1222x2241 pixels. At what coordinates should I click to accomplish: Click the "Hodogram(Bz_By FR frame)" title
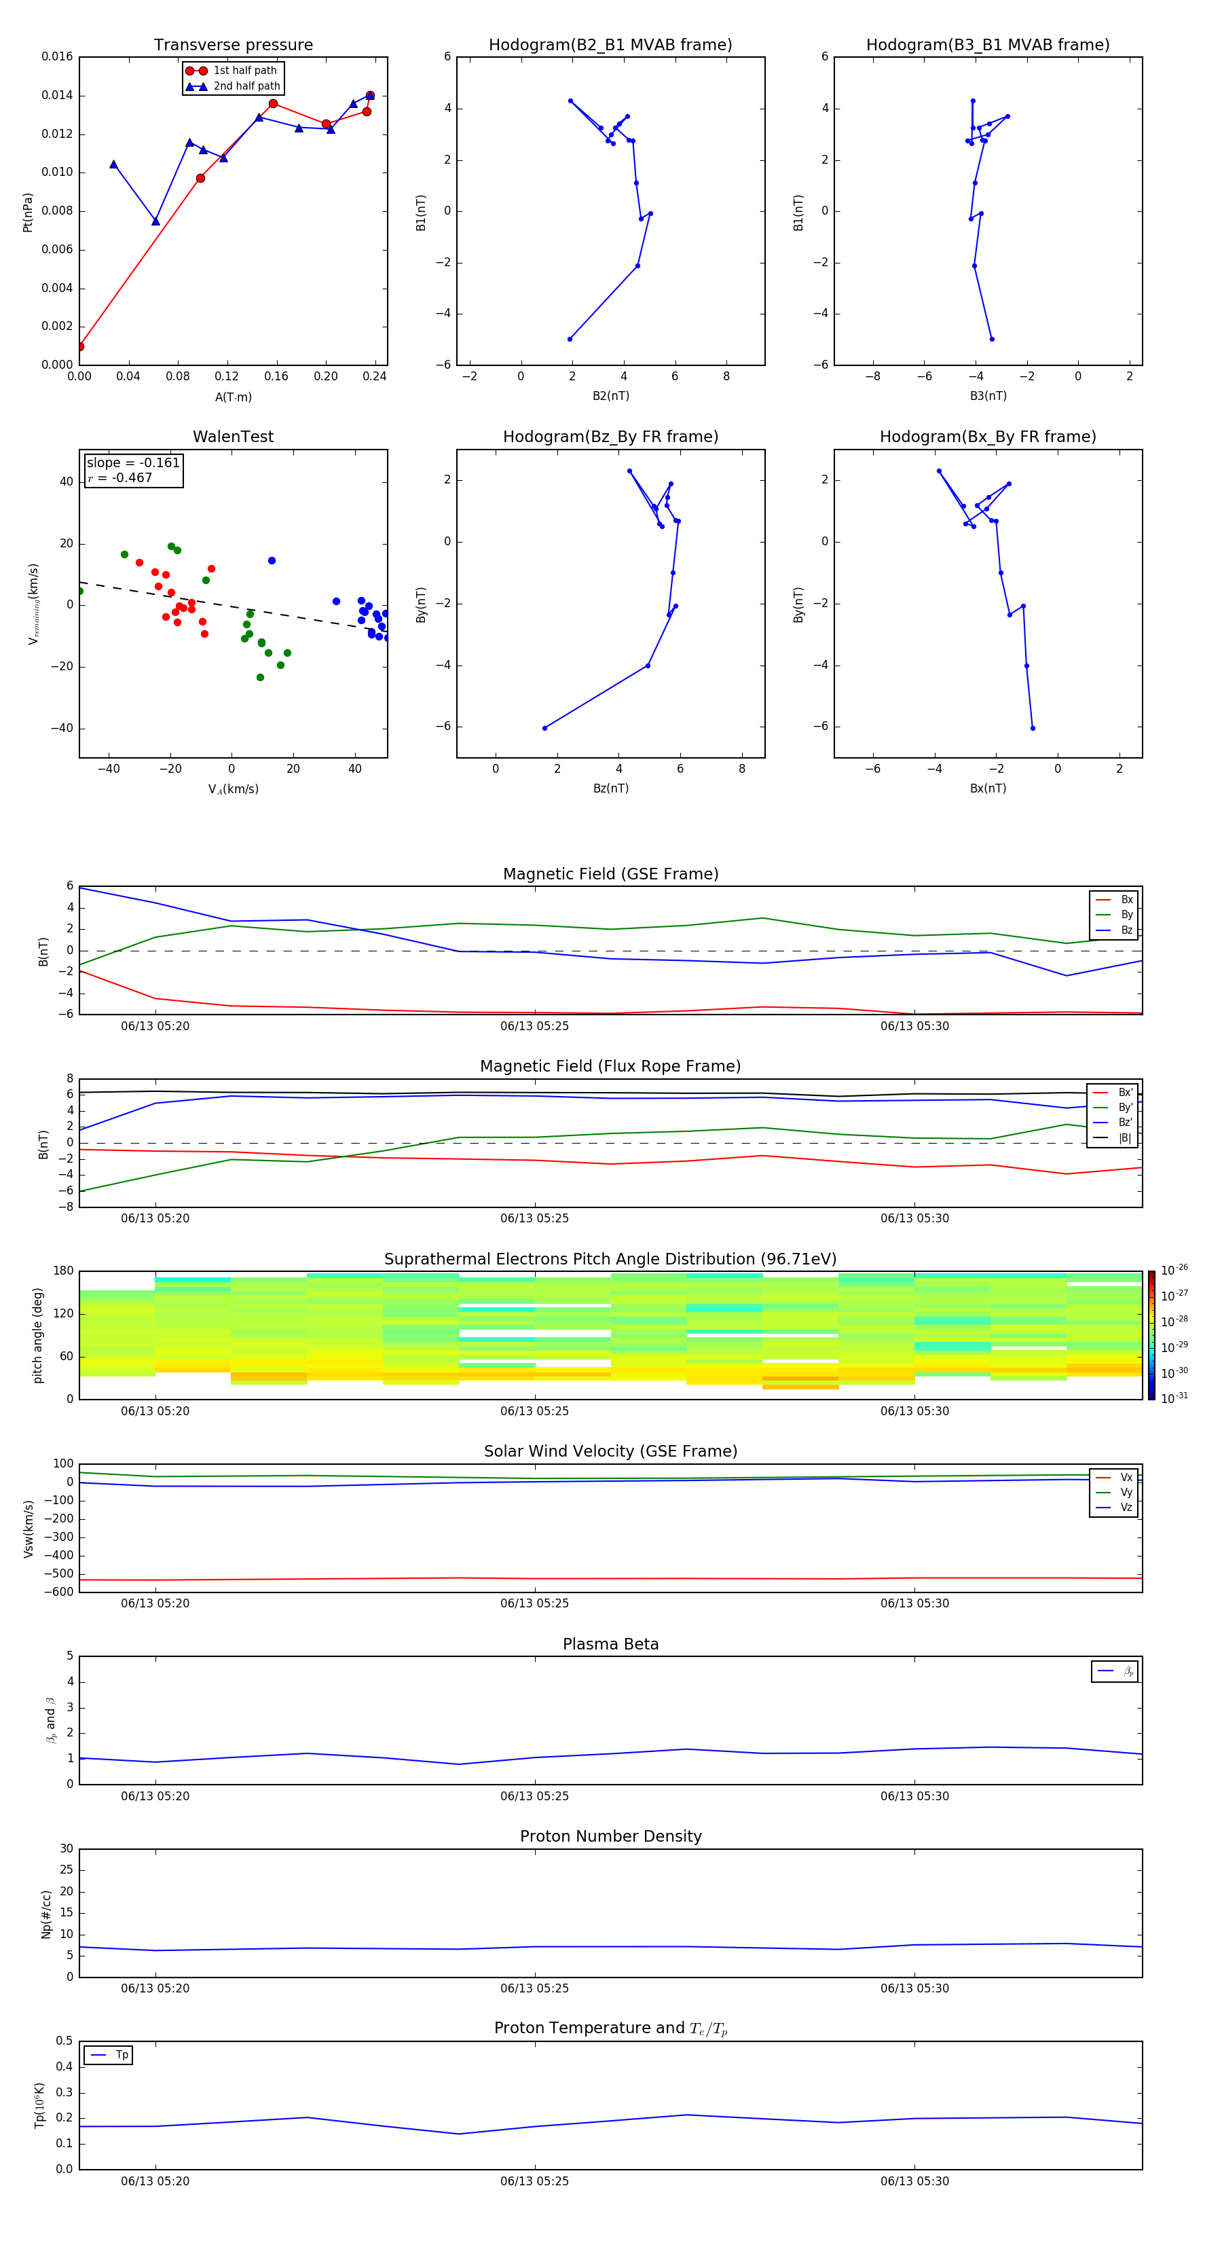pos(610,437)
